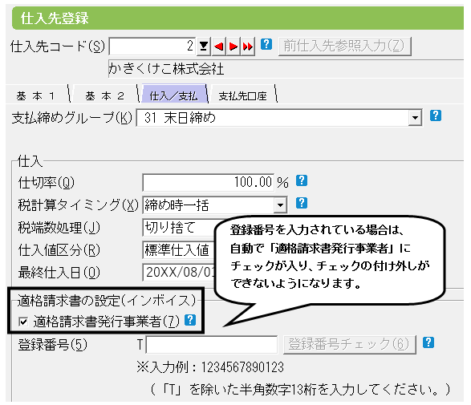Screen dimensions: 471x405
Task: Switch to the 基本1 tab
Action: (x=36, y=96)
